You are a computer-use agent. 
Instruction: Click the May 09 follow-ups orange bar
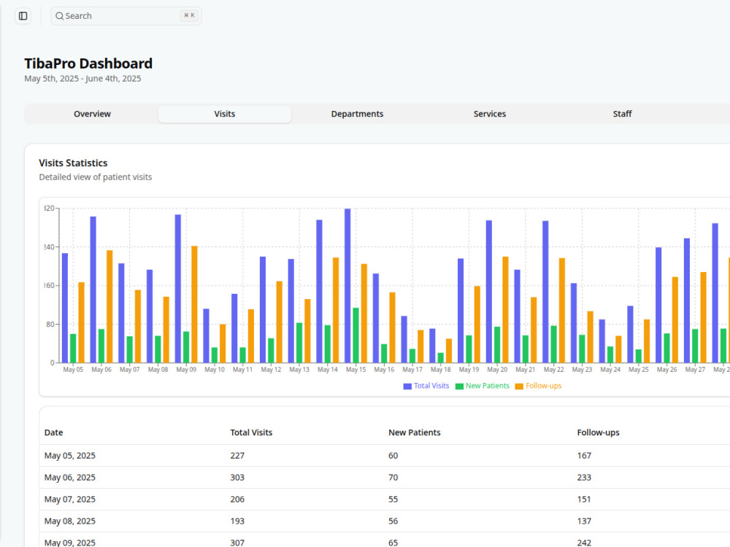pos(195,304)
